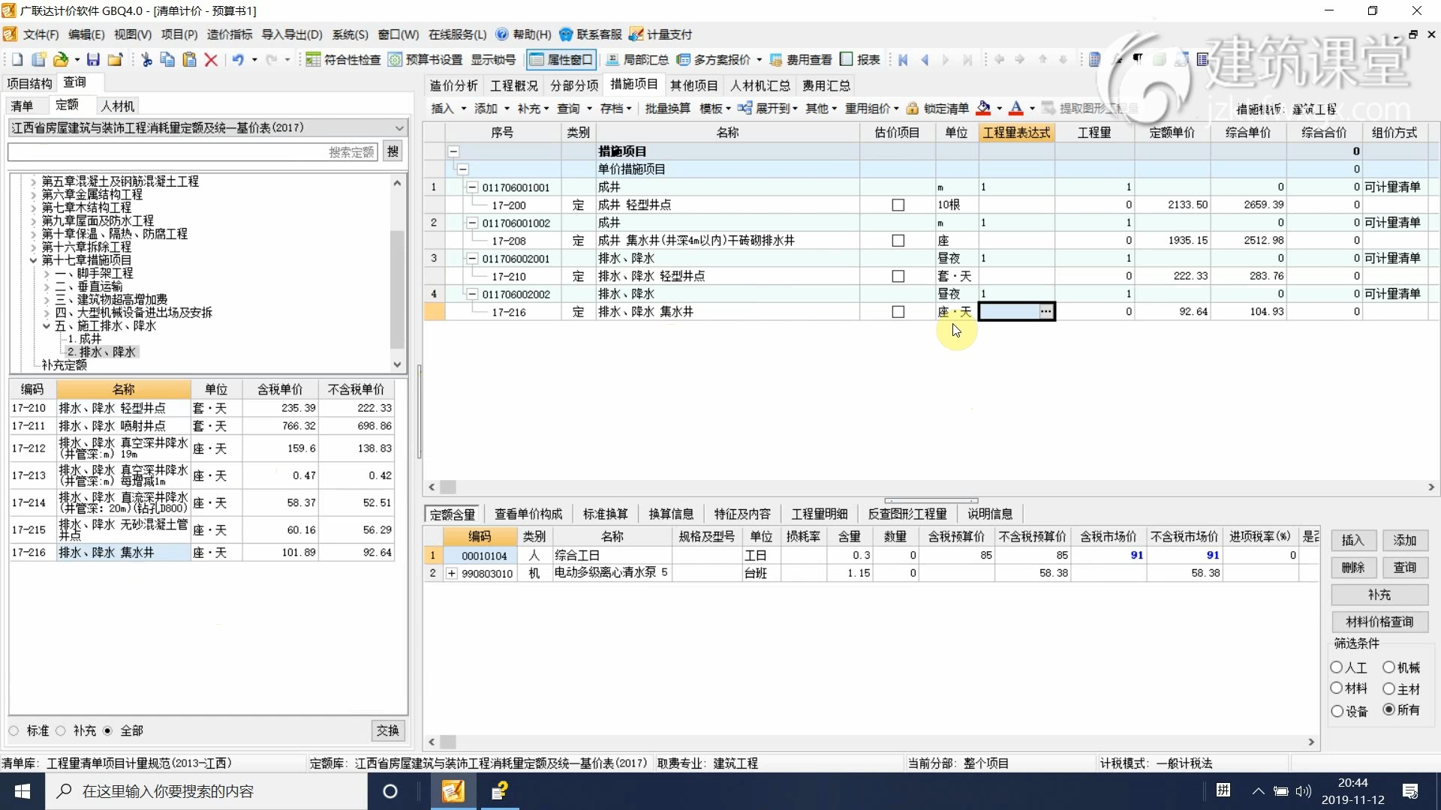
Task: Click the 锁定清单 lock icon
Action: (x=913, y=109)
